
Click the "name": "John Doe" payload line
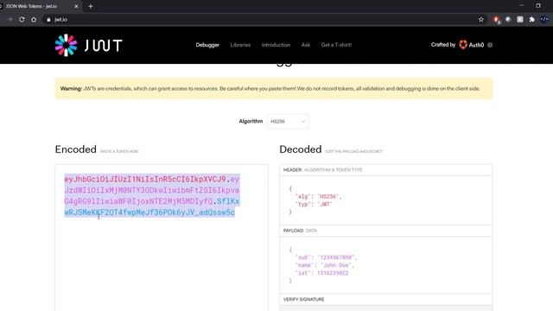pyautogui.click(x=325, y=265)
